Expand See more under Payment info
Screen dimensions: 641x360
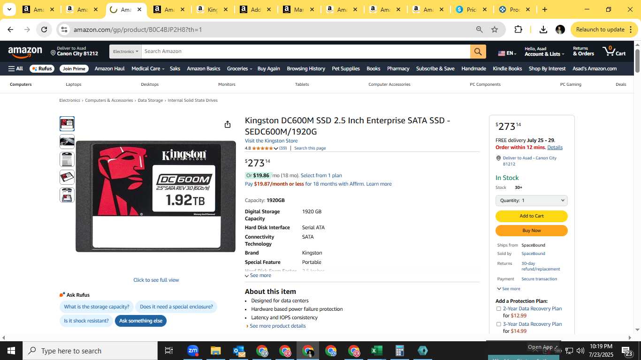point(508,289)
